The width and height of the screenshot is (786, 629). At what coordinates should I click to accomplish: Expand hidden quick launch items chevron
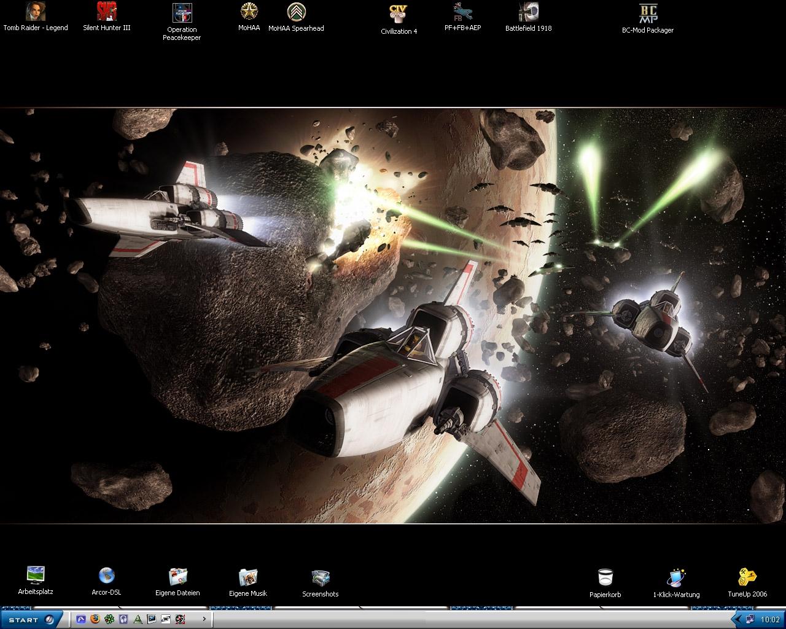(x=205, y=619)
